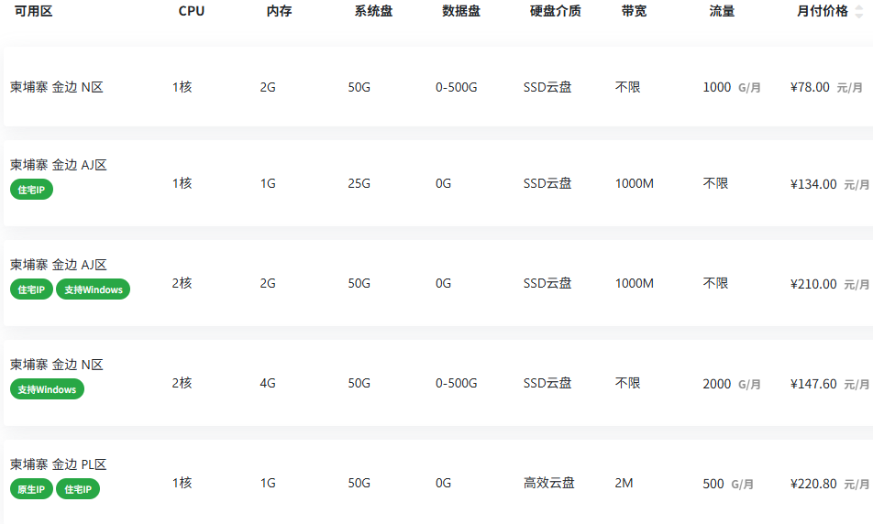This screenshot has height=524, width=873.
Task: Click the sort arrows beside 月付价格
Action: click(x=859, y=12)
